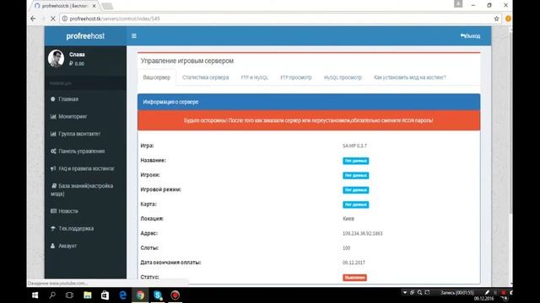
Task: Open the Мониторинг sidebar link
Action: pos(73,116)
